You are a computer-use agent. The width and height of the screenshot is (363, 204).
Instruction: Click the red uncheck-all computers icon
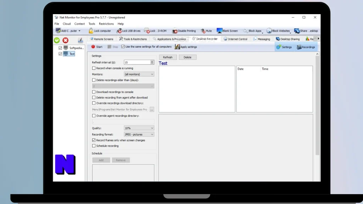66,40
